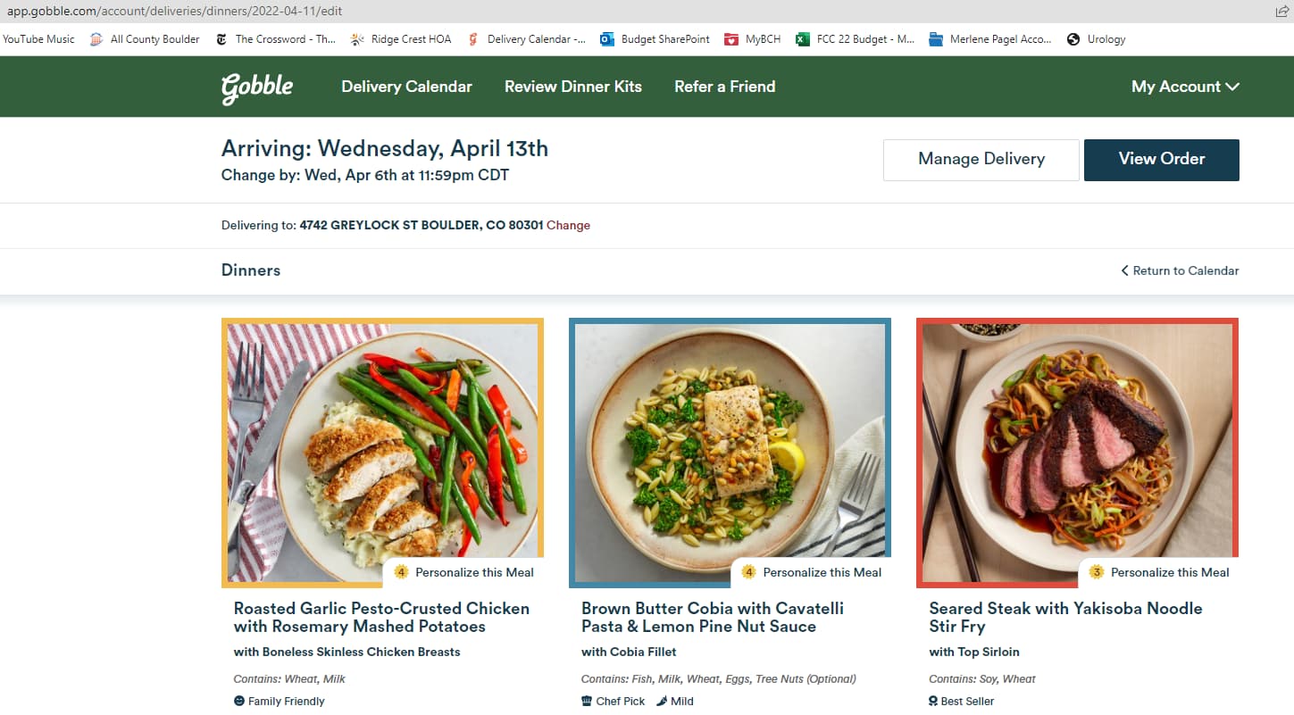The height and width of the screenshot is (715, 1294).
Task: Click the Chef Pick hat icon
Action: tap(587, 701)
